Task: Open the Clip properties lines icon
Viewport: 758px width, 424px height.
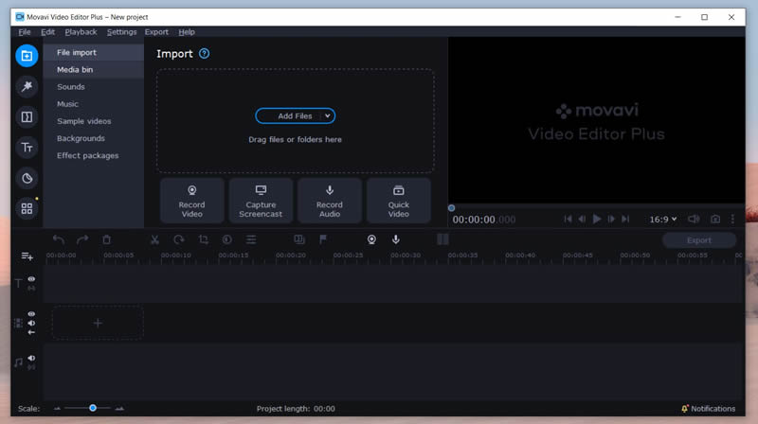Action: (251, 239)
